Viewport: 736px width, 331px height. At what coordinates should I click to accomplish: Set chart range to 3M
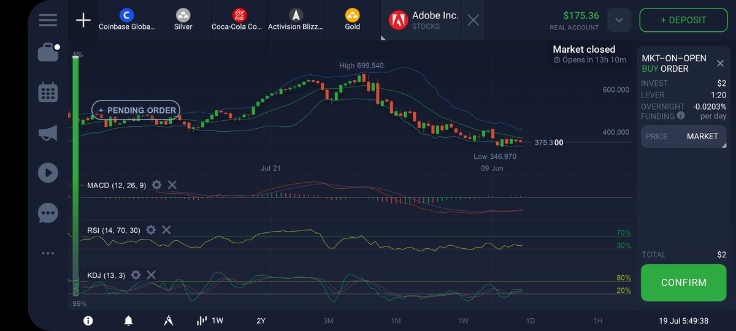click(328, 321)
